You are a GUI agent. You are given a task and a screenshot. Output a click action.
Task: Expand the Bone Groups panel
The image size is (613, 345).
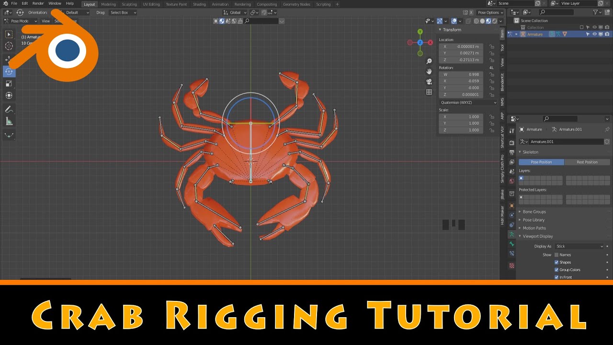pyautogui.click(x=534, y=212)
